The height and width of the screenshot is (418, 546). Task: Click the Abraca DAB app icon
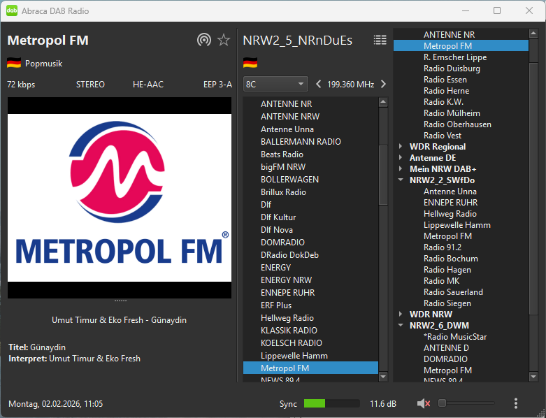pyautogui.click(x=12, y=10)
